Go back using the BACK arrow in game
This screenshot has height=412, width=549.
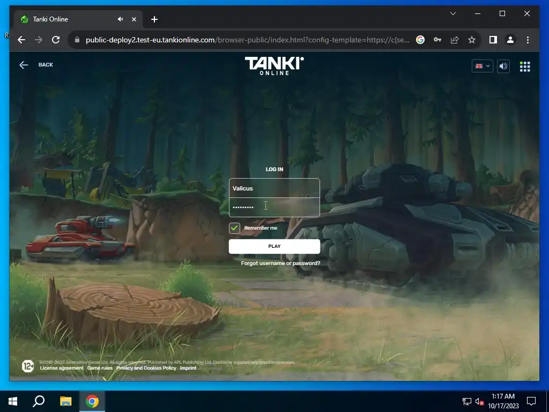pyautogui.click(x=36, y=65)
